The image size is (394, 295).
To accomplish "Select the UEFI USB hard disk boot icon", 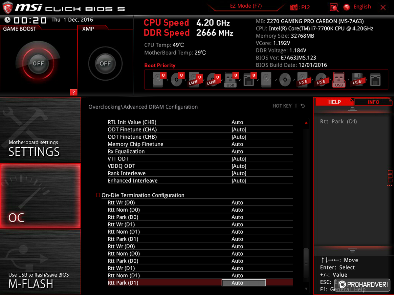I will 195,80.
